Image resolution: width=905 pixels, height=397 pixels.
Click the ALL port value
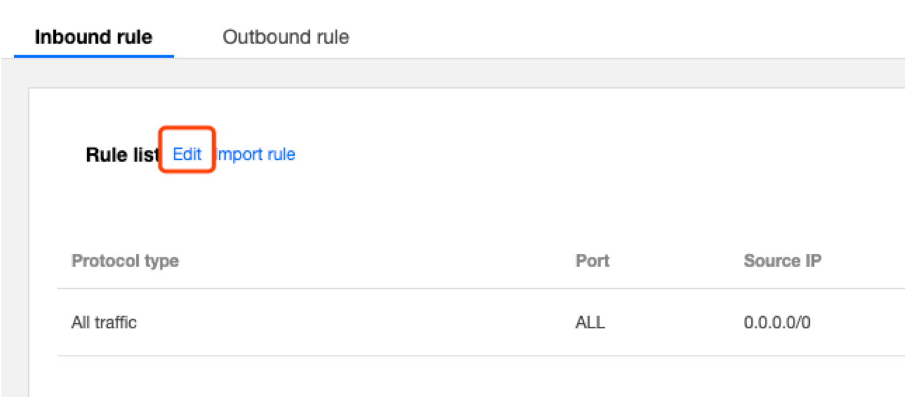590,322
